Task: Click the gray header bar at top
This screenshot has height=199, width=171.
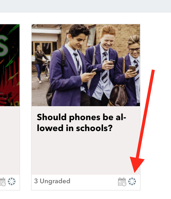Action: [85, 6]
